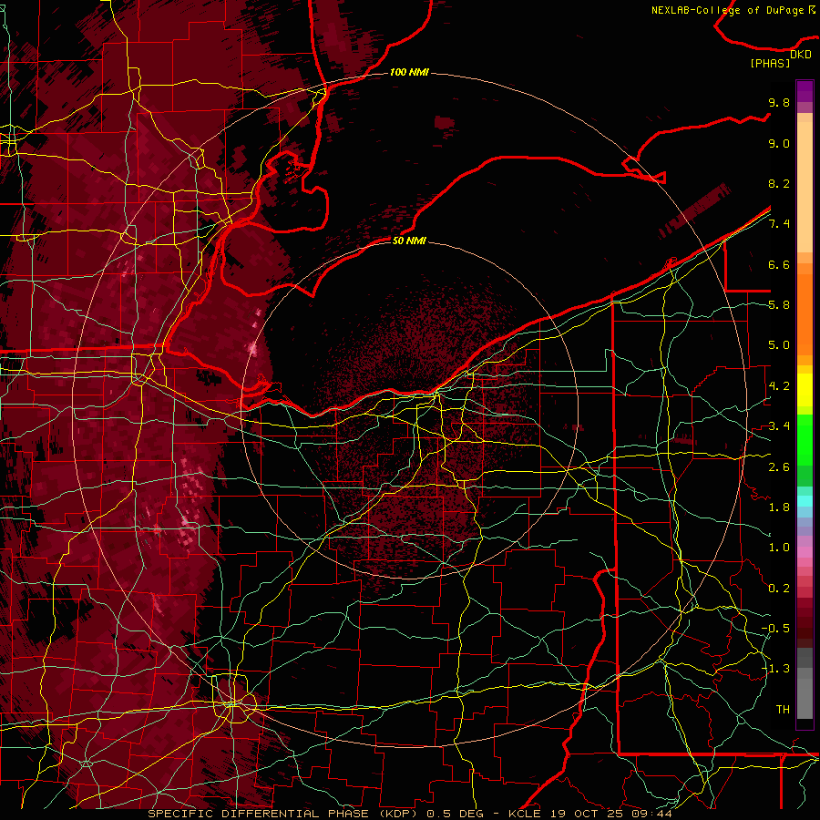Select the 3.4 value on the scale
This screenshot has width=820, height=820.
point(779,426)
